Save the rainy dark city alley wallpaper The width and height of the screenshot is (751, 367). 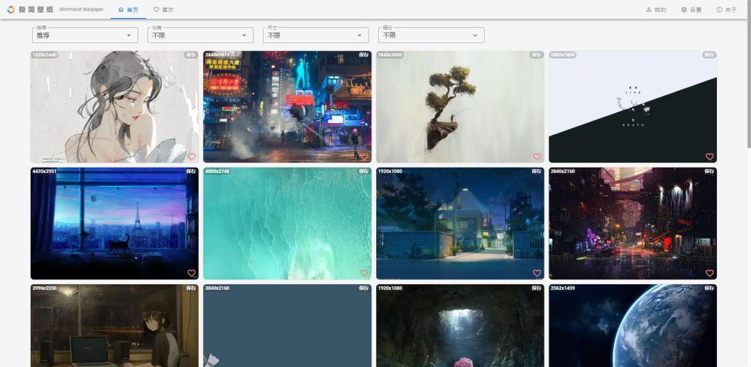[x=709, y=171]
